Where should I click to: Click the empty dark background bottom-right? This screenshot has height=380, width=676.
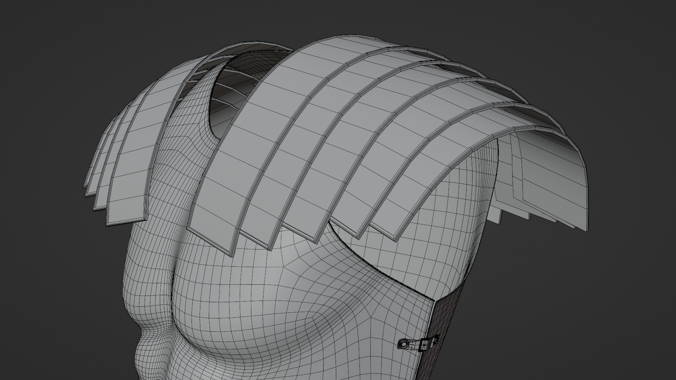599,334
